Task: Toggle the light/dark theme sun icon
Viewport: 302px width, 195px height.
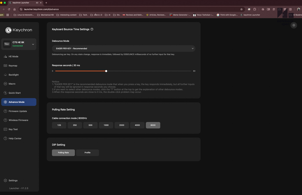Action: [294, 25]
